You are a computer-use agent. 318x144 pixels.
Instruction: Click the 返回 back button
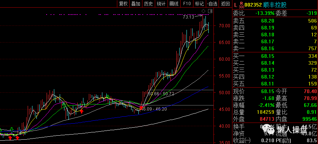coord(225,3)
